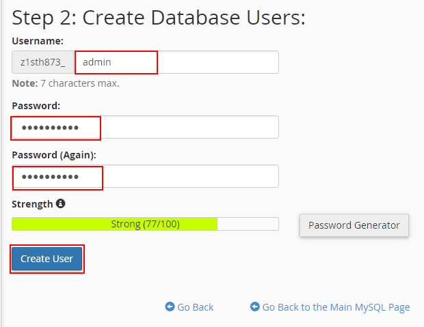424x327 pixels.
Task: Click the Create User button
Action: (47, 259)
